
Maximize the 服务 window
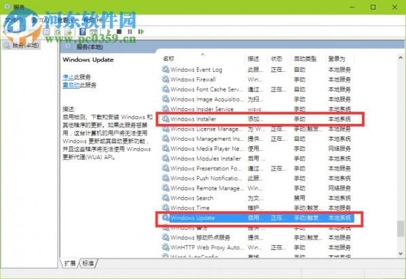tap(373, 7)
